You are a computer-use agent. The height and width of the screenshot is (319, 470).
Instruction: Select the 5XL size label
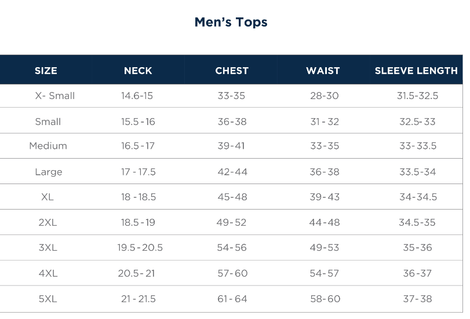pos(48,299)
